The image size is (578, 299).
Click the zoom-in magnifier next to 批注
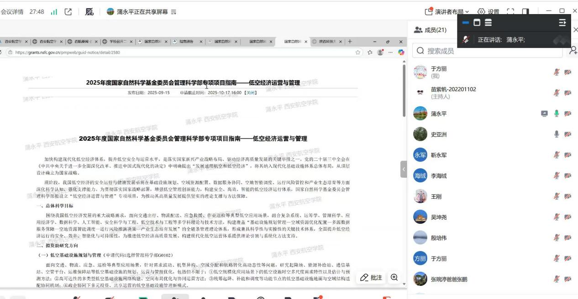pos(394,278)
